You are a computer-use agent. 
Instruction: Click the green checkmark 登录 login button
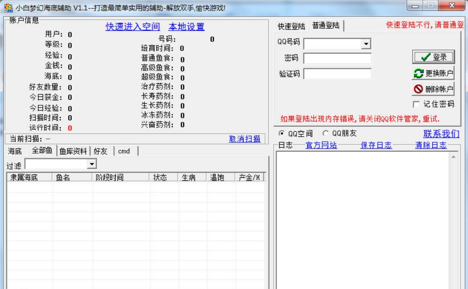433,57
